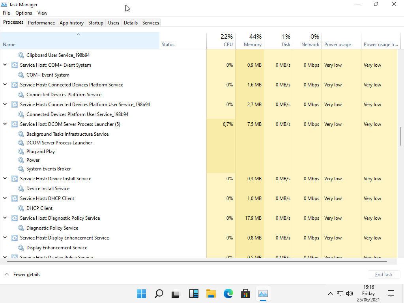Collapse Service Host: Diagnostic Policy Service
Image resolution: width=404 pixels, height=303 pixels.
click(5, 218)
